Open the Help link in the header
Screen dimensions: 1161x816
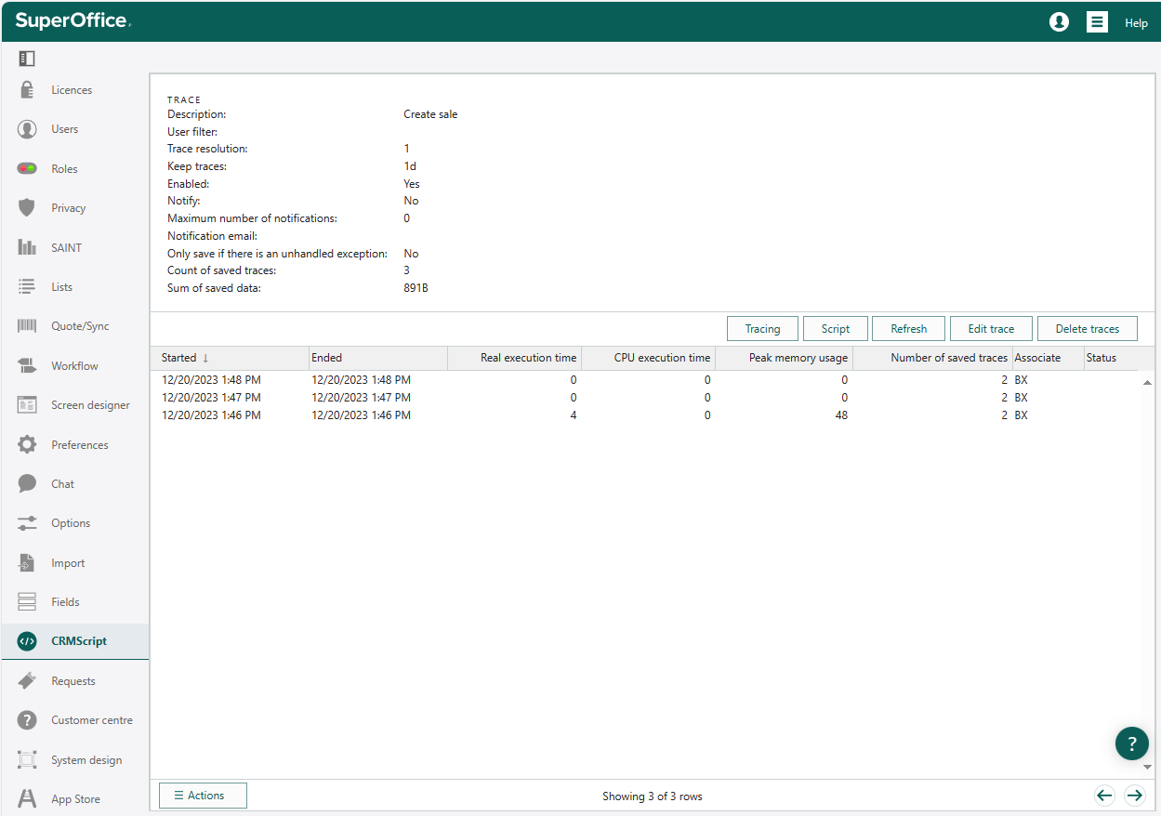1136,23
